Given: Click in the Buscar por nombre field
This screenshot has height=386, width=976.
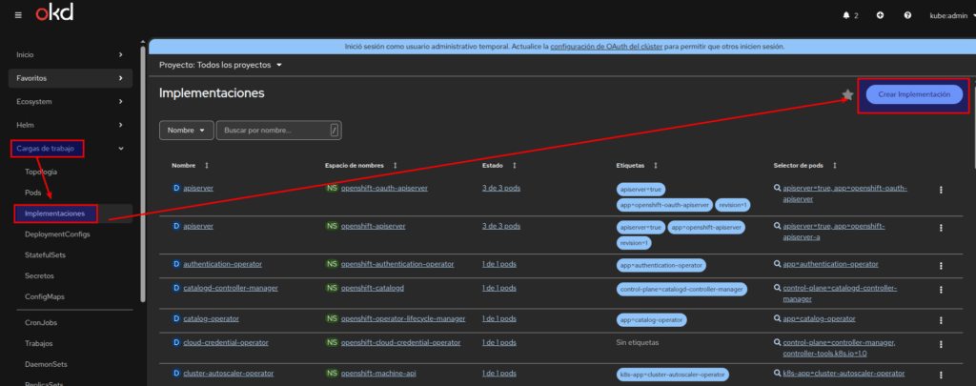Looking at the screenshot, I should coord(272,130).
